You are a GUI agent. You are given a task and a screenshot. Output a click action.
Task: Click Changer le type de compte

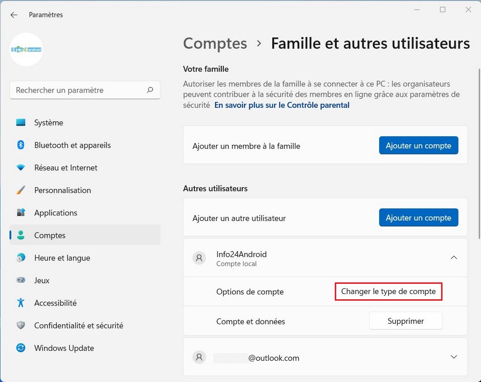(388, 291)
